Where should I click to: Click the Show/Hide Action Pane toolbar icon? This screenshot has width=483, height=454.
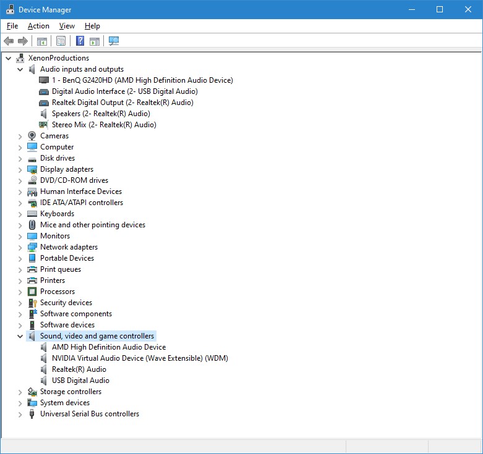point(95,41)
